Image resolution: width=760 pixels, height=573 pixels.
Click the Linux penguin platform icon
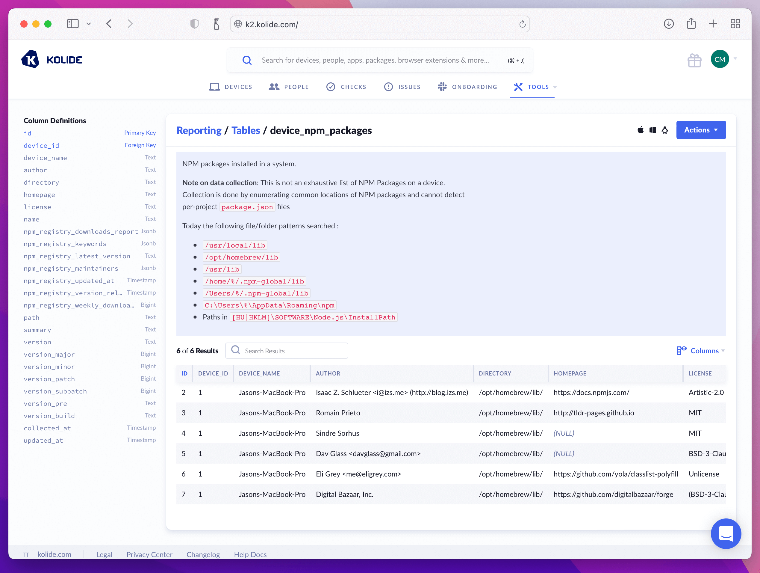point(665,130)
